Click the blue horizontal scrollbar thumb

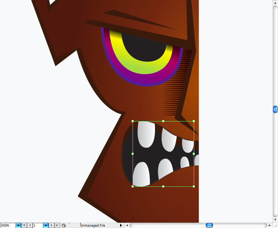click(x=209, y=226)
